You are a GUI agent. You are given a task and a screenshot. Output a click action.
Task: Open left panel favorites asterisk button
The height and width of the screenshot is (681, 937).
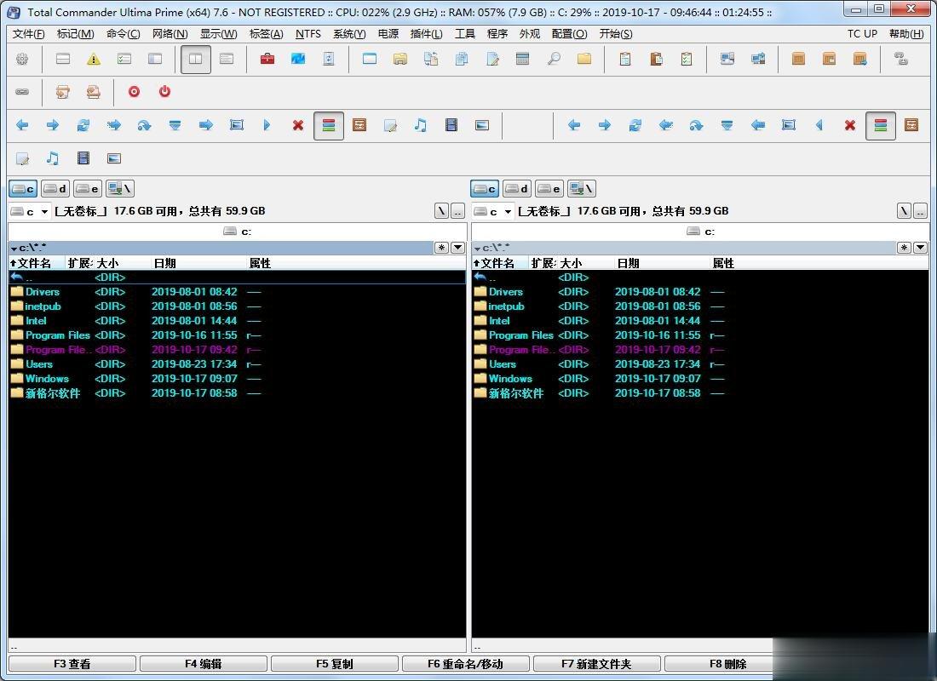tap(441, 248)
